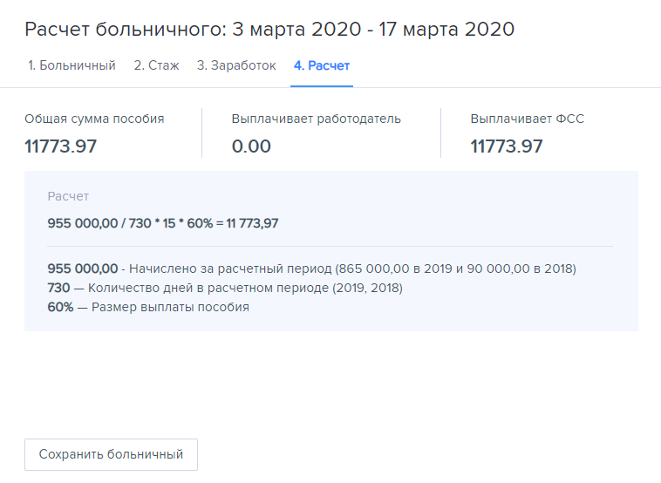Viewport: 661px width, 483px height.
Task: Select the total benefit amount under 'Общая сумма пособия'
Action: point(61,146)
